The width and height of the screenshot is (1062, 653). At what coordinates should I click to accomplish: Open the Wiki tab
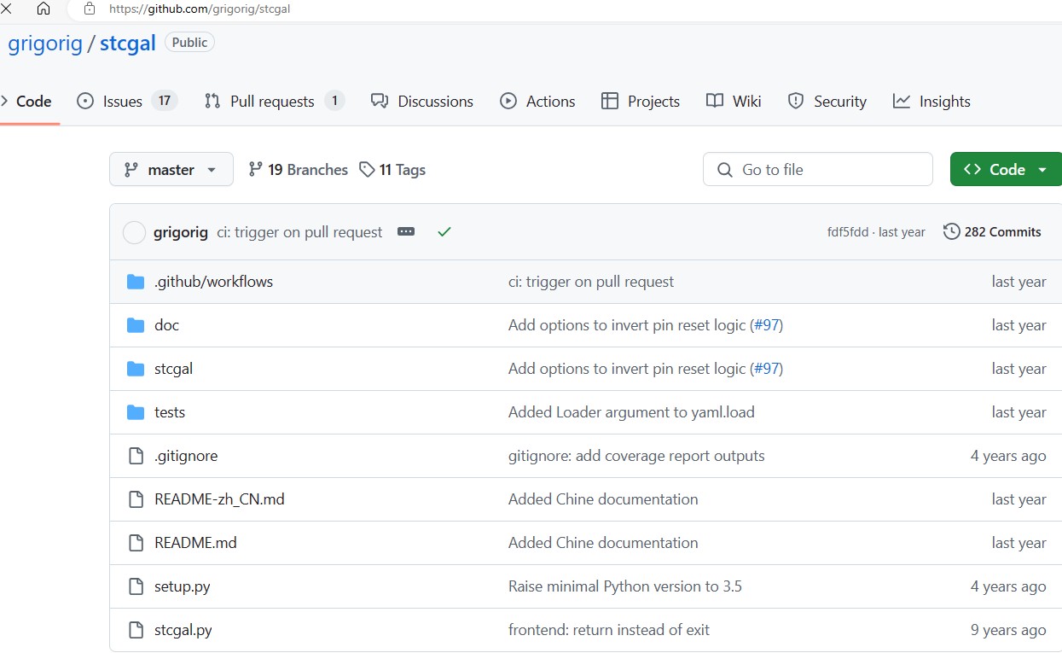[x=734, y=101]
